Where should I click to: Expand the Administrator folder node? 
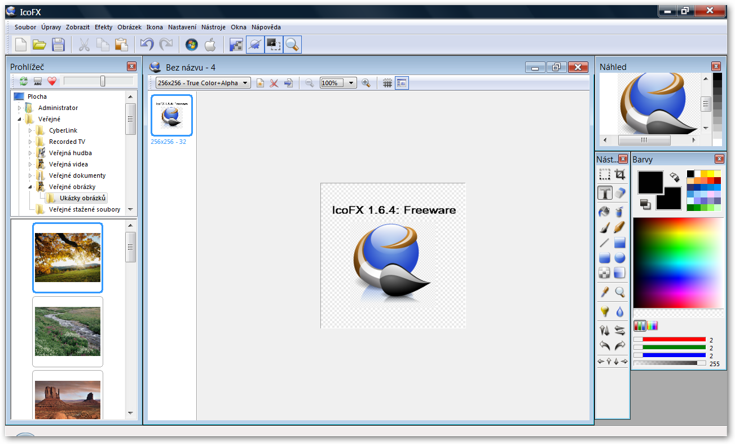tap(20, 108)
